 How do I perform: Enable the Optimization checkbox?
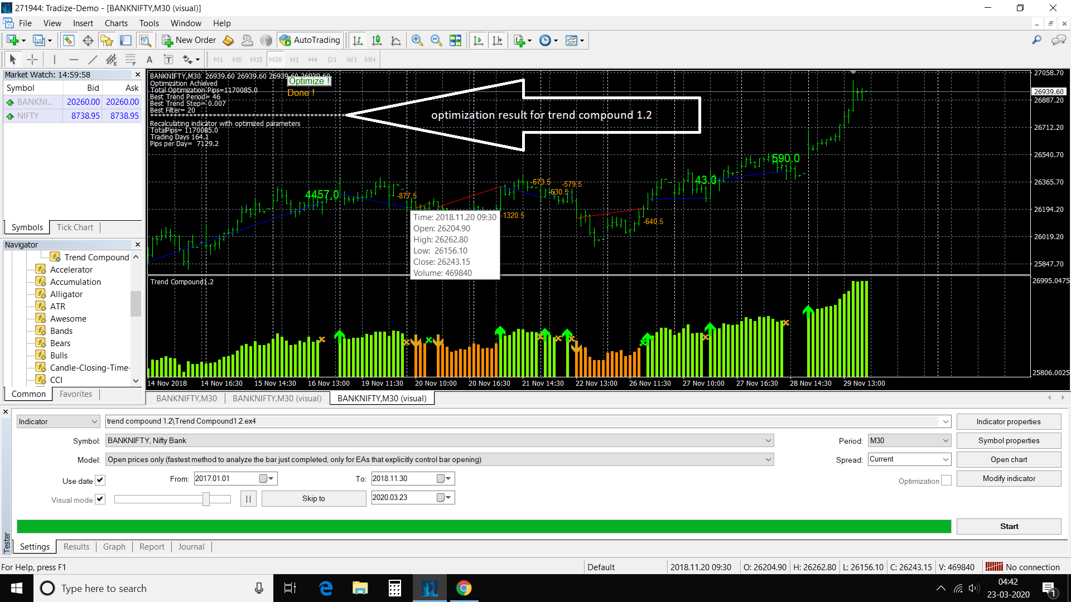point(946,480)
